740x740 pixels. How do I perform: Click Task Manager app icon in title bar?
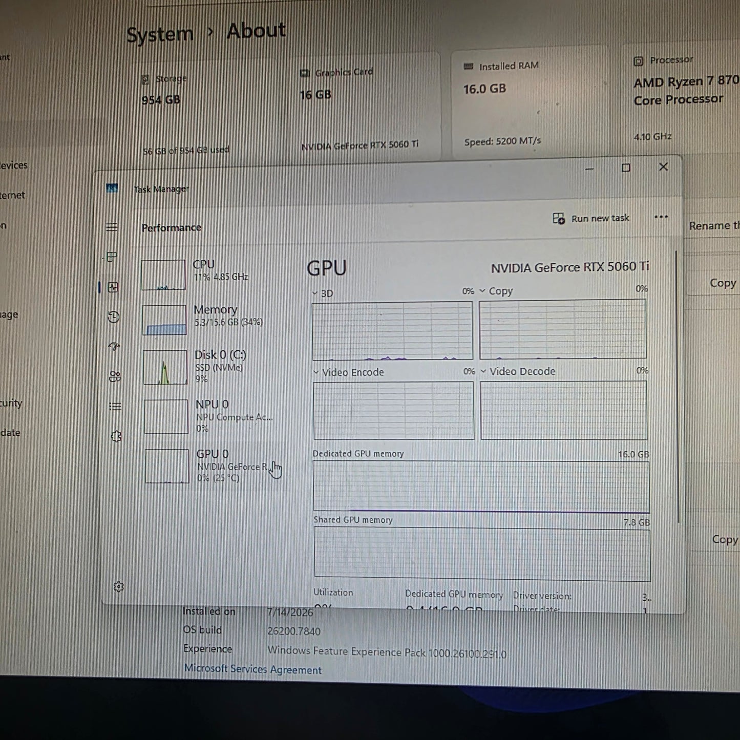(x=112, y=188)
